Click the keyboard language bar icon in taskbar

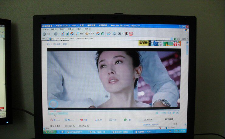click(170, 131)
